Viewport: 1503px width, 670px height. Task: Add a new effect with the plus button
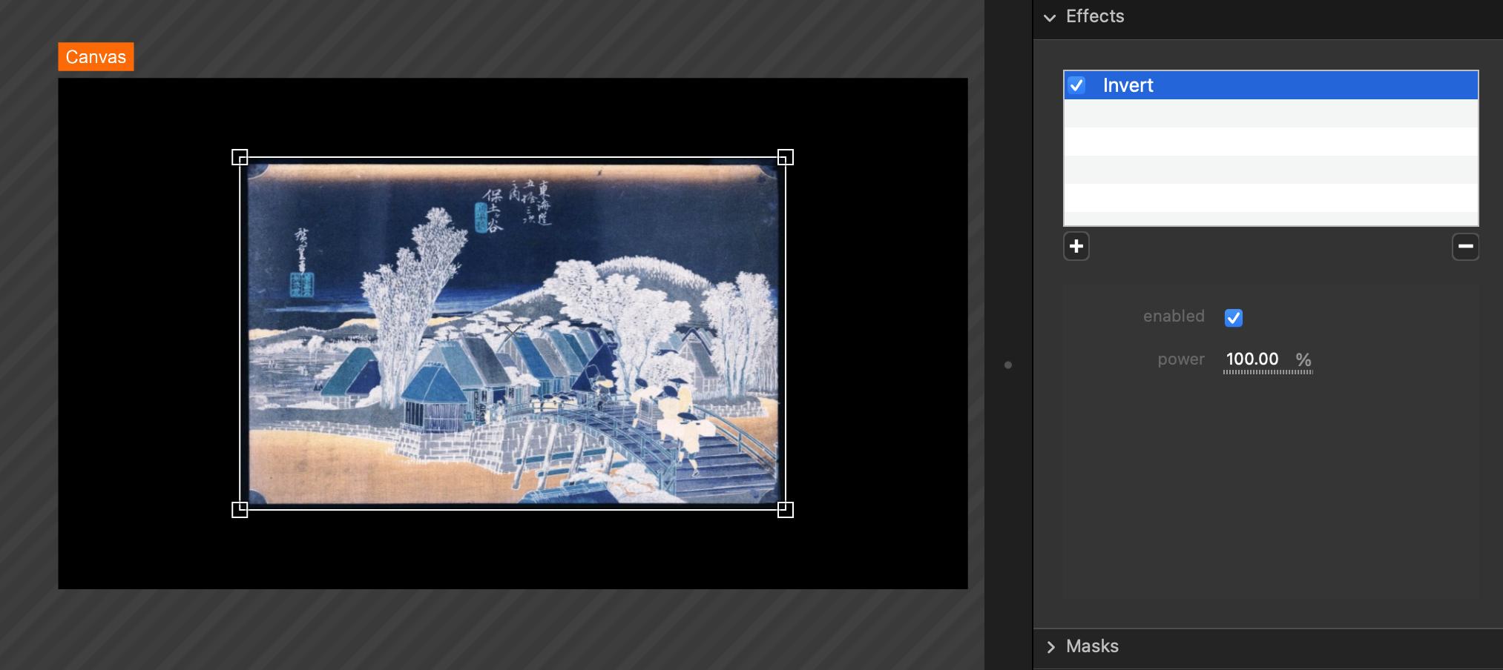click(x=1076, y=246)
